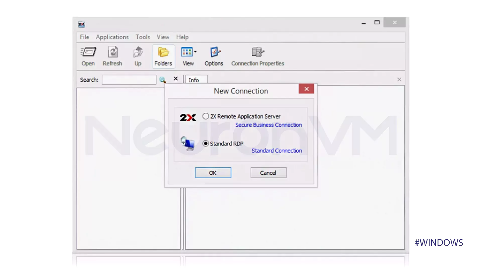Open the File menu
482x271 pixels.
click(x=84, y=37)
